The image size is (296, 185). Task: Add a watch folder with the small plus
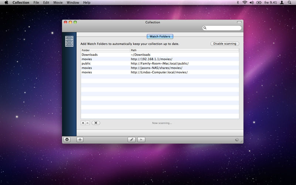point(83,123)
